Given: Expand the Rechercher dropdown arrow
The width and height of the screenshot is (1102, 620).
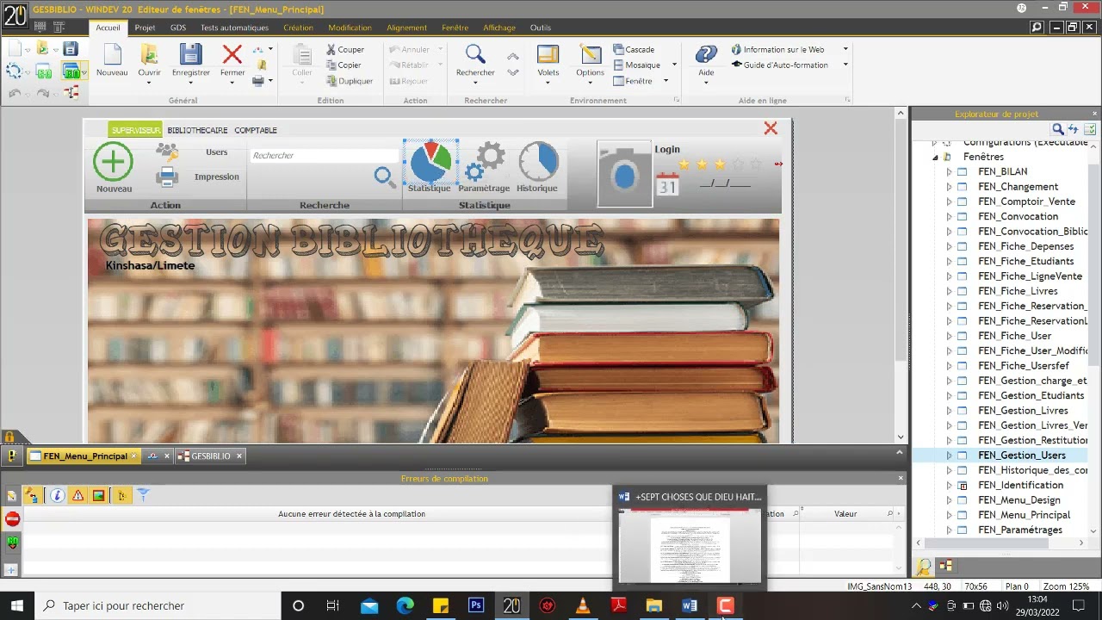Looking at the screenshot, I should (475, 84).
